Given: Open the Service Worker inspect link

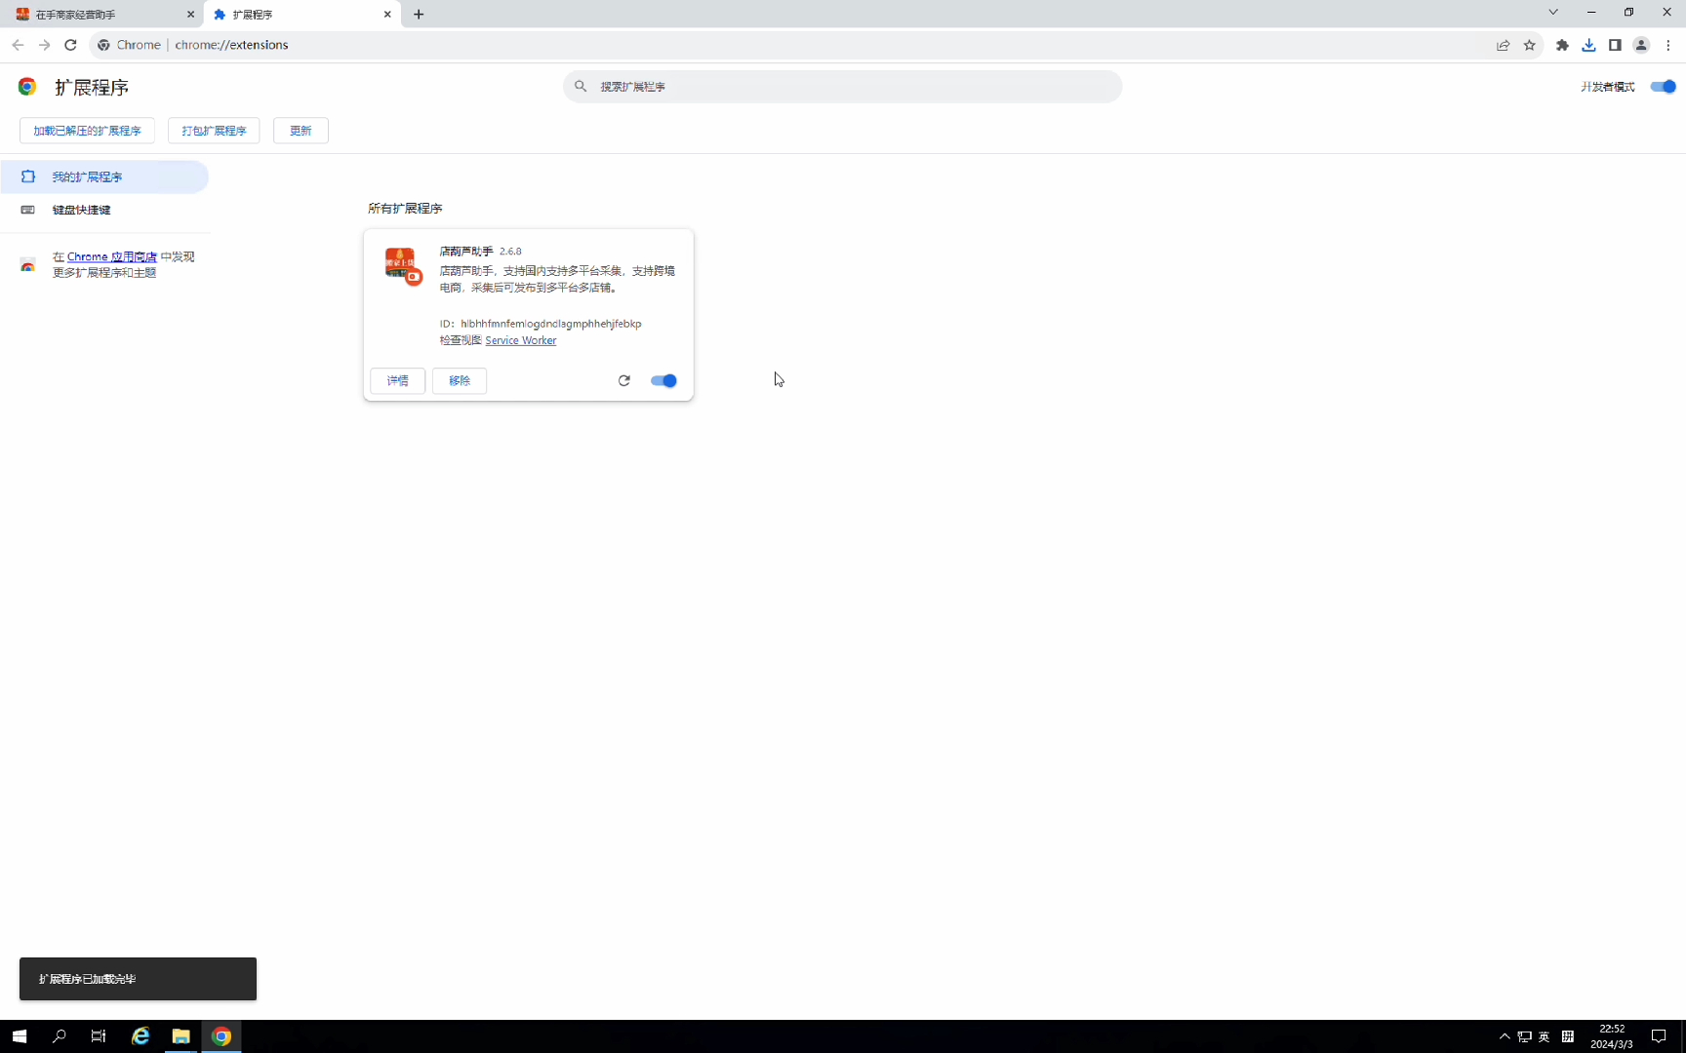Looking at the screenshot, I should tap(521, 340).
